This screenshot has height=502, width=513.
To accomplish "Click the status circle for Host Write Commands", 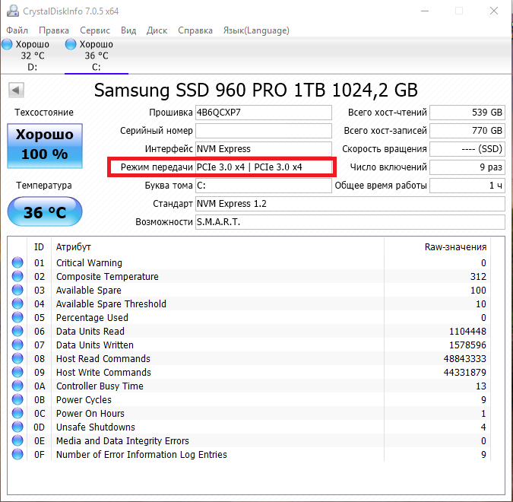I will coord(17,373).
